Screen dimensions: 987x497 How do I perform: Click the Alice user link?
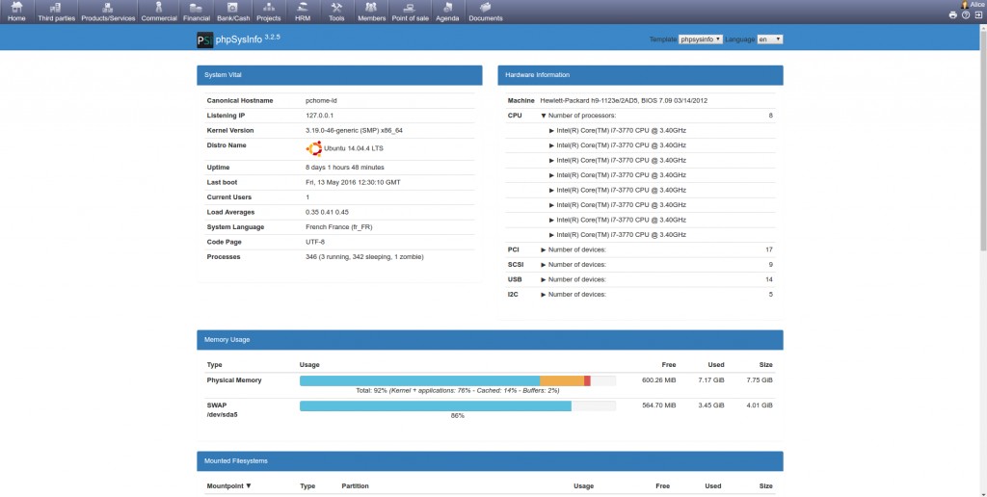[x=973, y=5]
